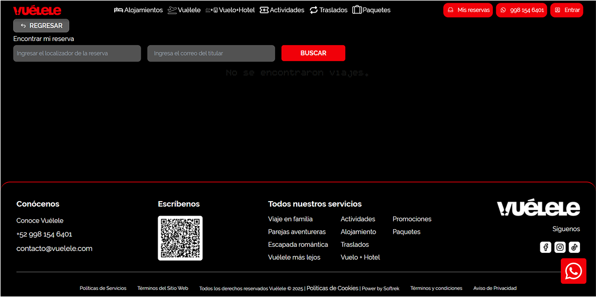Click the plane icon beside Vuélele
This screenshot has width=596, height=297.
coord(172,10)
